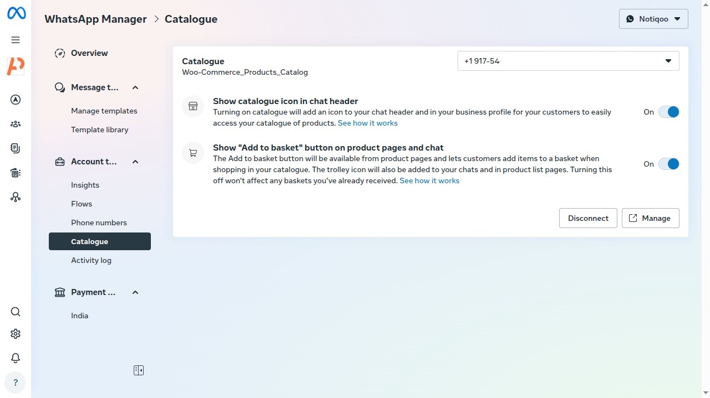The image size is (710, 398).
Task: Open the hamburger navigation menu
Action: [x=16, y=40]
